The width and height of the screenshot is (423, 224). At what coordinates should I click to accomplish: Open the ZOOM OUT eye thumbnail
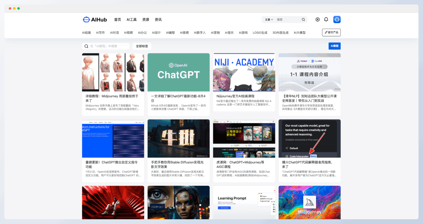pos(178,202)
